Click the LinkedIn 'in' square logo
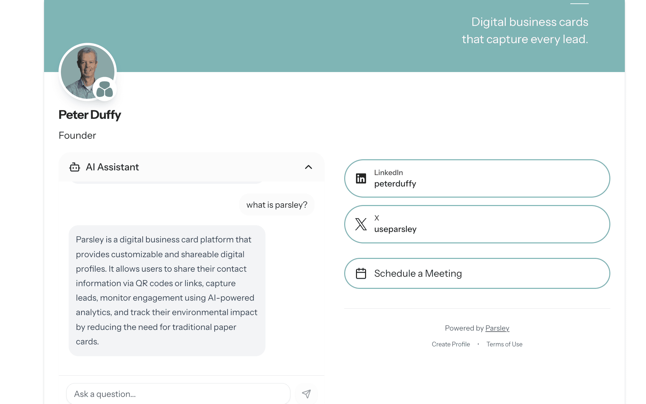Screen dimensions: 646x404 361,178
